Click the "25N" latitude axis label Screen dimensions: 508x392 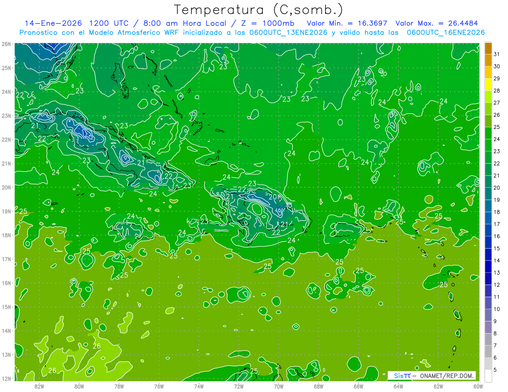(6, 68)
